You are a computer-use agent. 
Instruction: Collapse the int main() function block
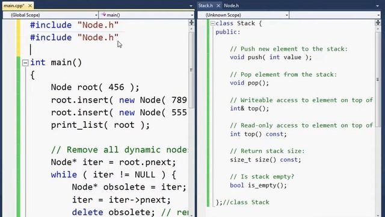pyautogui.click(x=25, y=63)
